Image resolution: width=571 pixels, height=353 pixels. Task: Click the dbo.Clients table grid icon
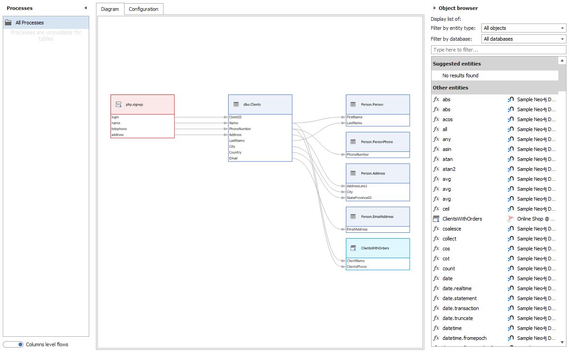coord(235,104)
